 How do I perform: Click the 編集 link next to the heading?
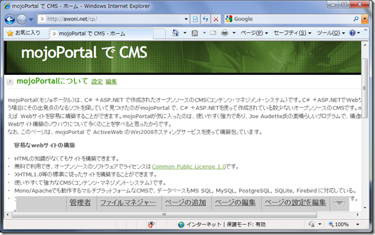[111, 82]
